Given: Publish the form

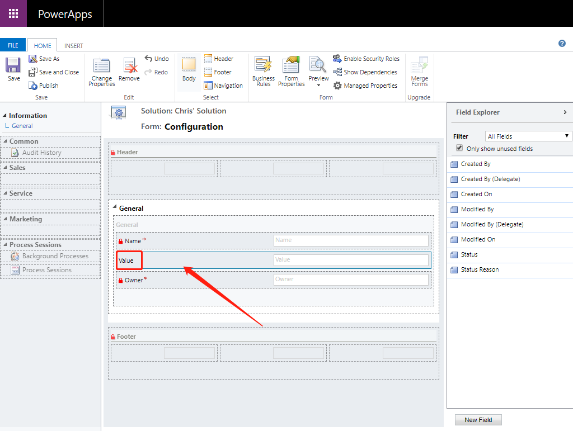Looking at the screenshot, I should (44, 86).
